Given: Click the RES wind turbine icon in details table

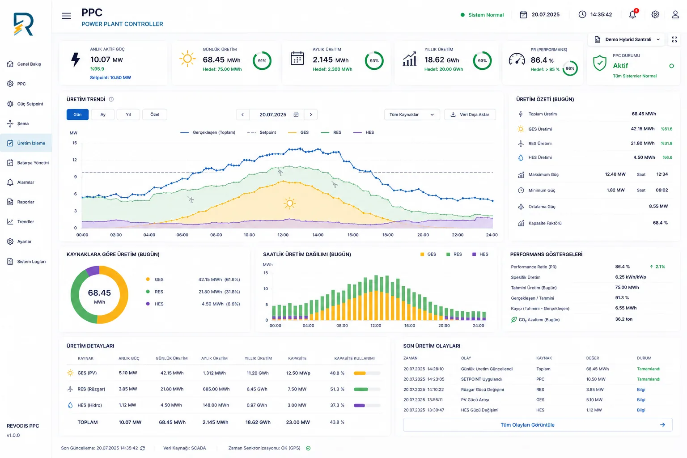Looking at the screenshot, I should 70,389.
